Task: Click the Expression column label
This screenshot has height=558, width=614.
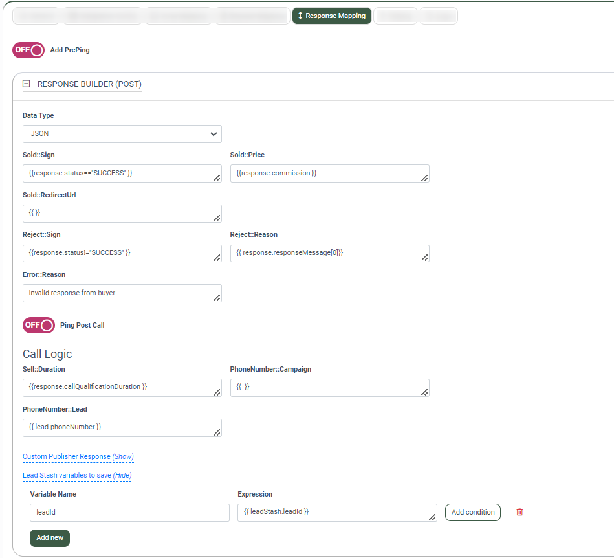Action: point(255,494)
